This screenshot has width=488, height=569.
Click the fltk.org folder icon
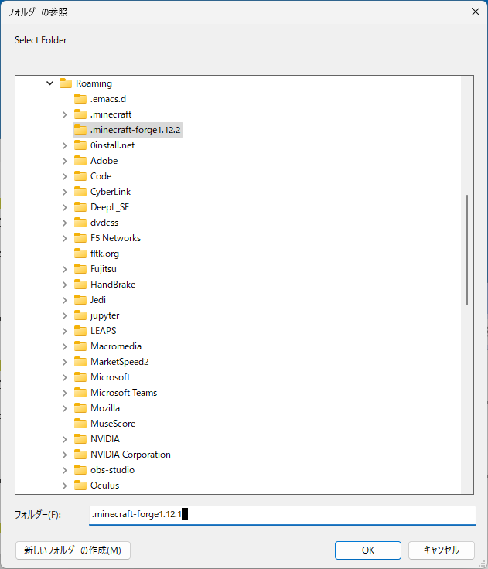[80, 254]
